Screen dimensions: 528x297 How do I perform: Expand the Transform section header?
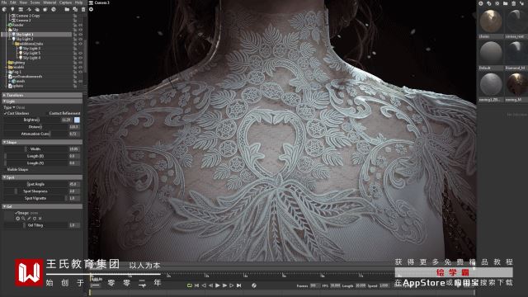point(42,96)
